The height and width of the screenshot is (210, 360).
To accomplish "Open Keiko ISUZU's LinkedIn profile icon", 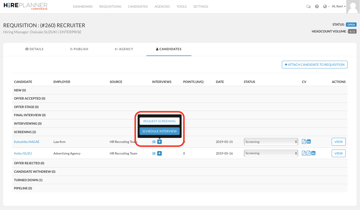I will click(x=313, y=153).
